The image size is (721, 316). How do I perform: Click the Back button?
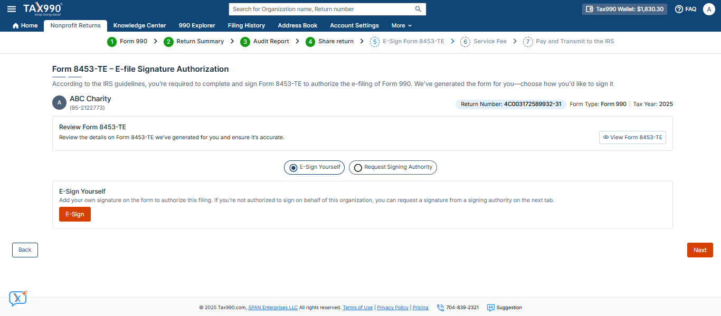25,250
